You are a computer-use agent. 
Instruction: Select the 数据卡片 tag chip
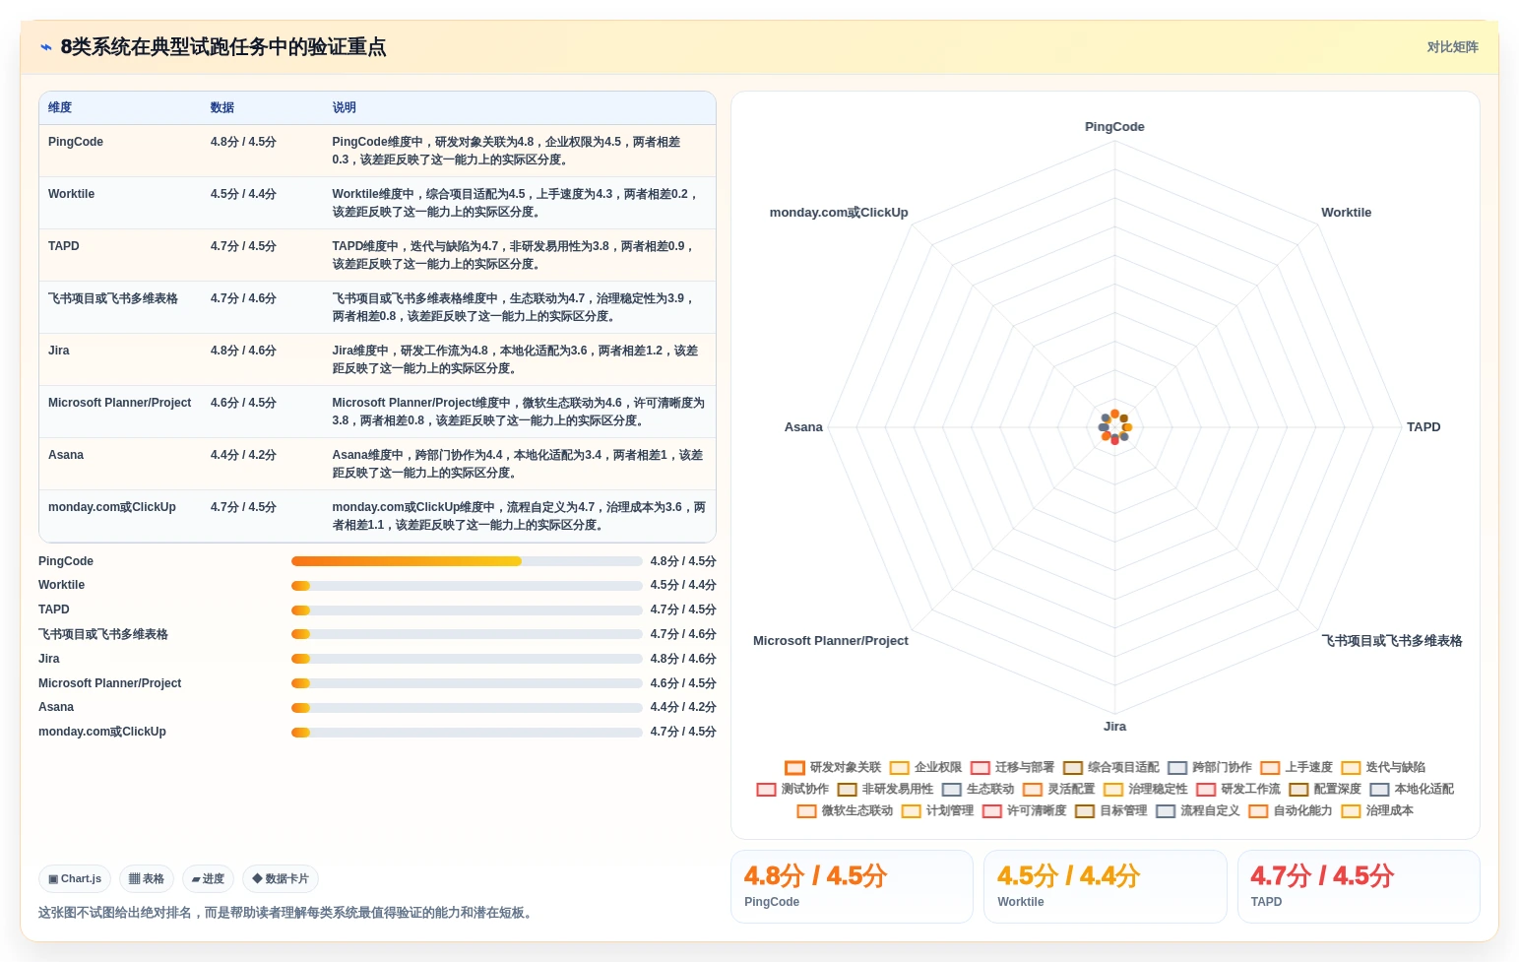[281, 878]
